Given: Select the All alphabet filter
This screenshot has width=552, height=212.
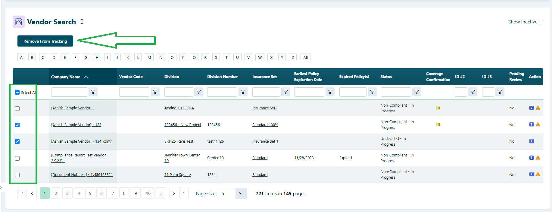Looking at the screenshot, I should pos(305,57).
